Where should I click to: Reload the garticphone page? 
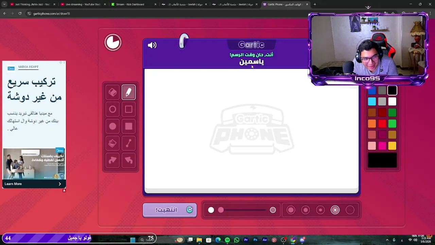tap(20, 13)
